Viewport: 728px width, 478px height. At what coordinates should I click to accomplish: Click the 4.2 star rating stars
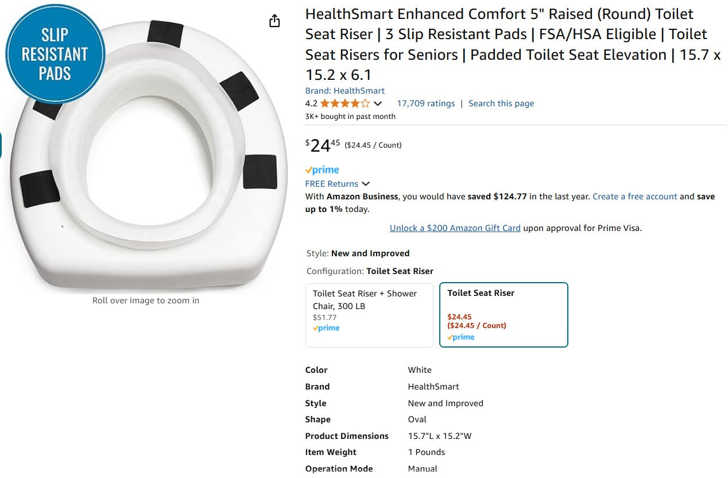[x=344, y=103]
